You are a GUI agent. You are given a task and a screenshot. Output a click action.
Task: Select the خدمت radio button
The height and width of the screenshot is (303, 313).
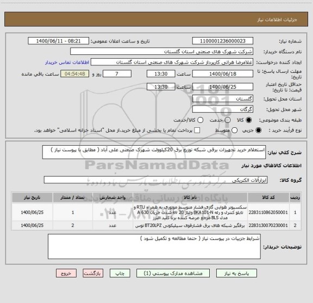pos(228,120)
